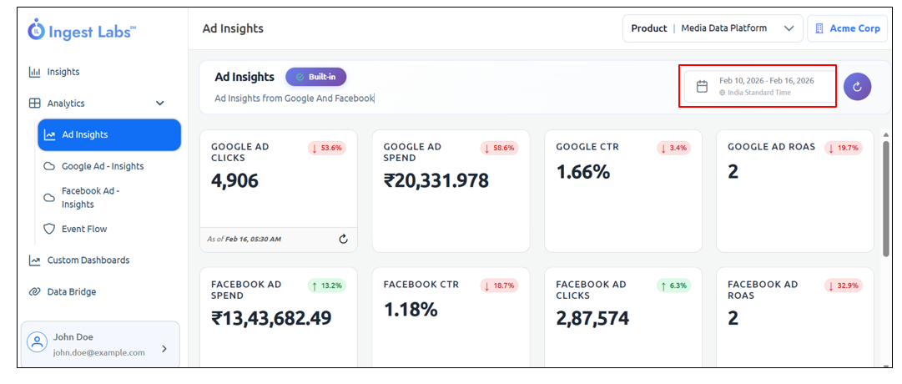Click the Acme Corp organization button
The width and height of the screenshot is (902, 384).
tap(846, 28)
